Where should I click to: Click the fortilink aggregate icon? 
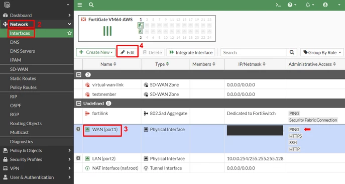87,113
